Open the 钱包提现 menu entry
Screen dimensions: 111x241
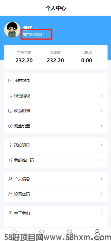pos(56,96)
